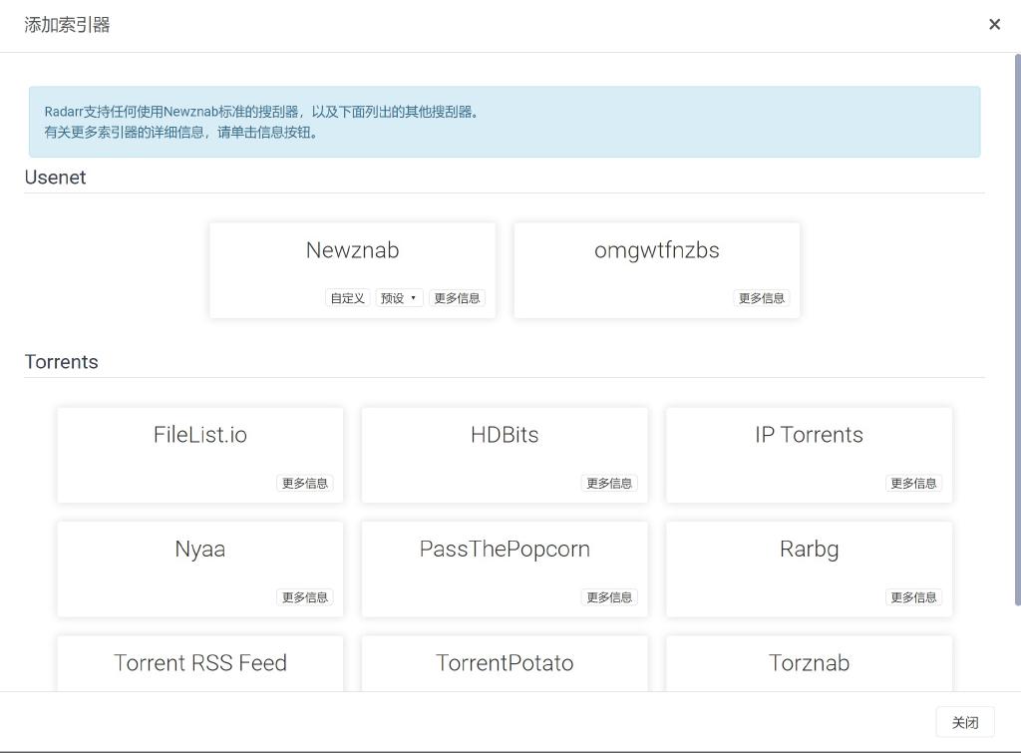Open 更多信息 for FileList.io
Viewport: 1021px width, 753px height.
305,483
